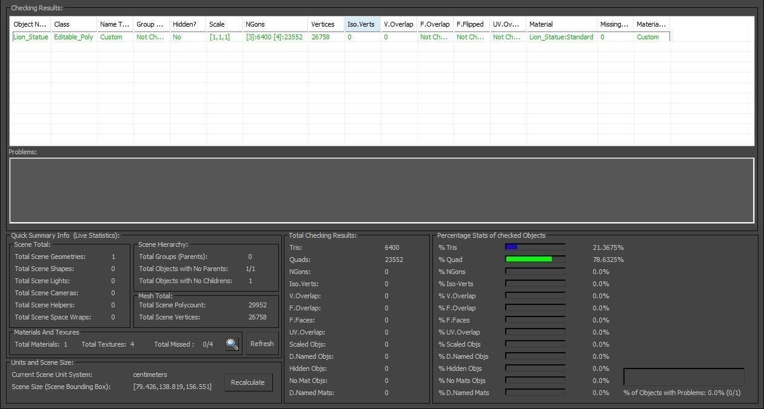Viewport: 764px width, 409px height.
Task: Click the Total Scene Polycount value 29952
Action: tap(257, 305)
